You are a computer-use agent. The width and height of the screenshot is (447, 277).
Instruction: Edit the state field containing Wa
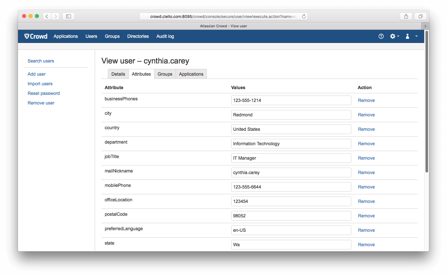point(291,245)
